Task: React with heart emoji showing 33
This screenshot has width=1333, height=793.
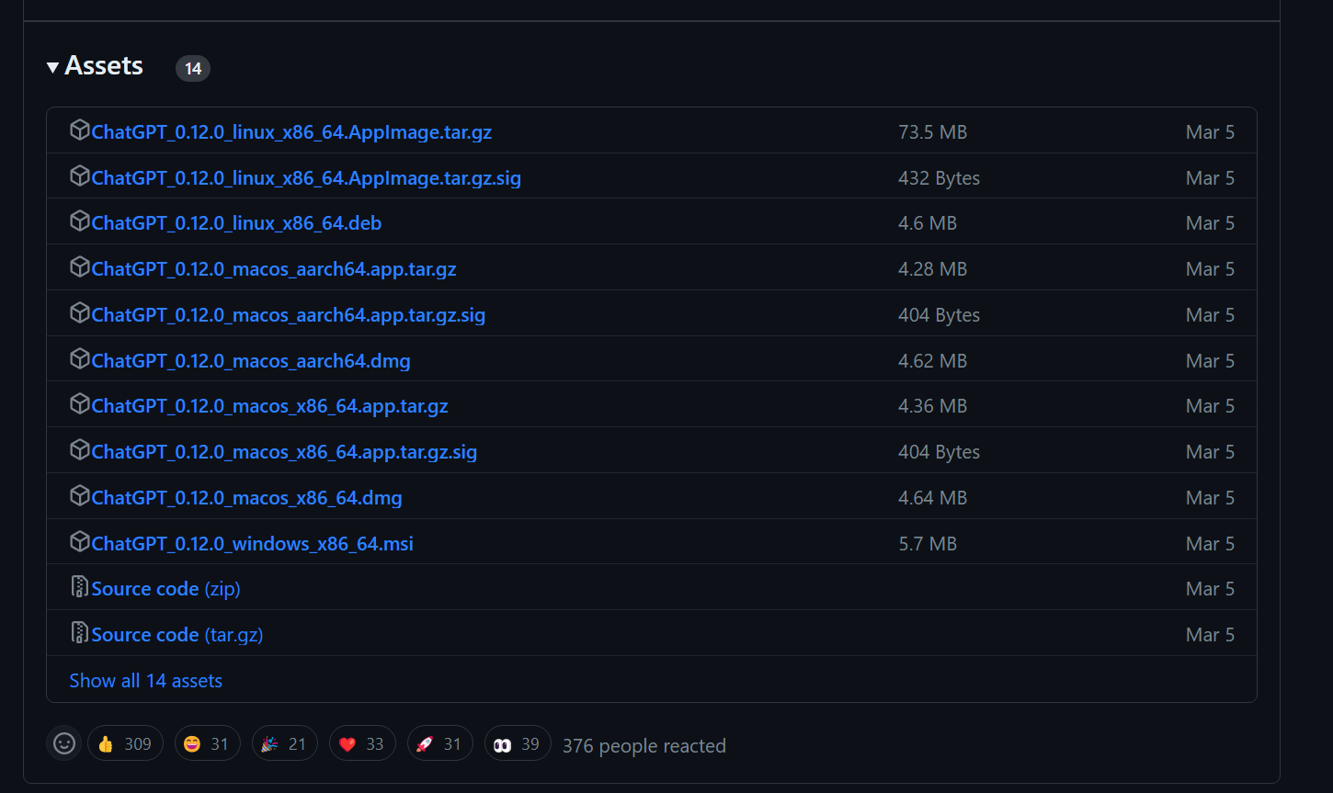Action: (362, 743)
